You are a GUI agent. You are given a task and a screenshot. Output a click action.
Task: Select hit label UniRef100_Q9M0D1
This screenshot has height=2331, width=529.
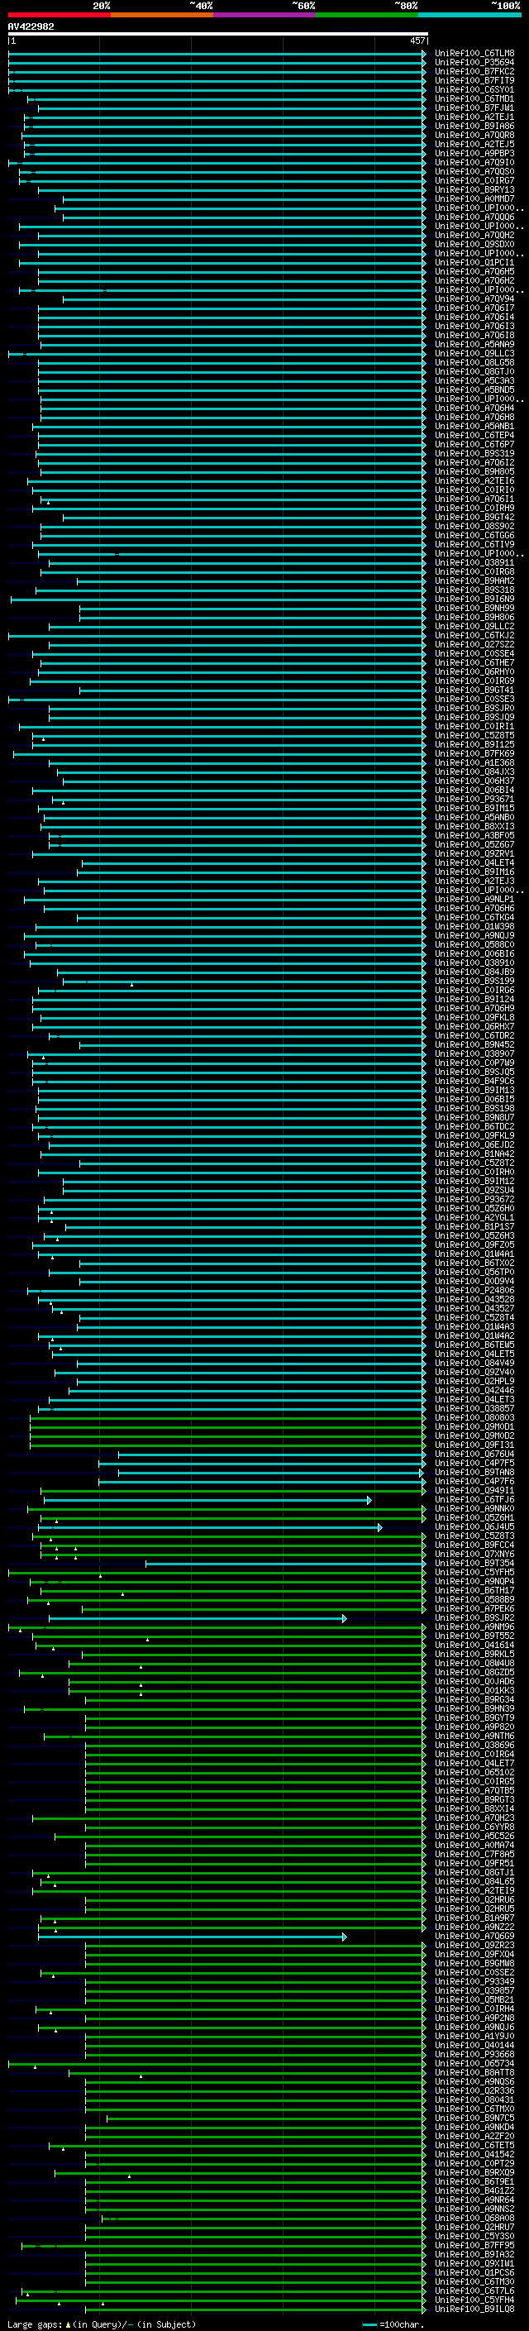pos(474,1426)
